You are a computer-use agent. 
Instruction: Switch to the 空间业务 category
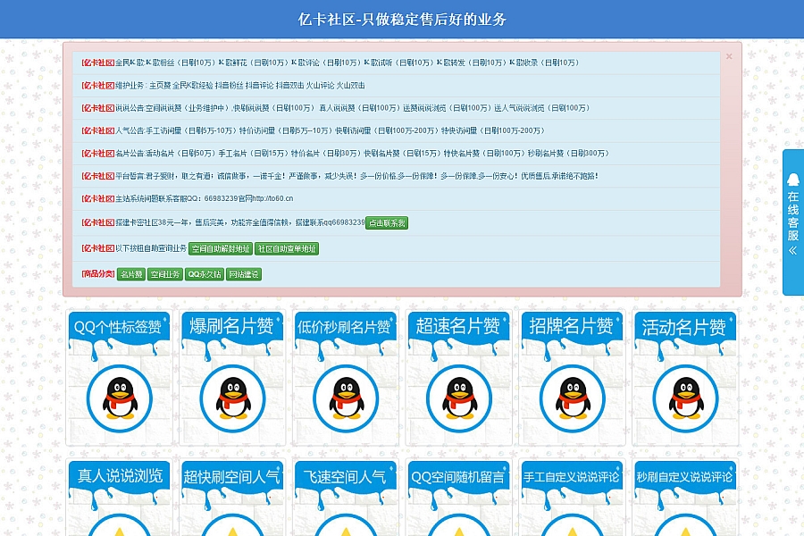(165, 274)
